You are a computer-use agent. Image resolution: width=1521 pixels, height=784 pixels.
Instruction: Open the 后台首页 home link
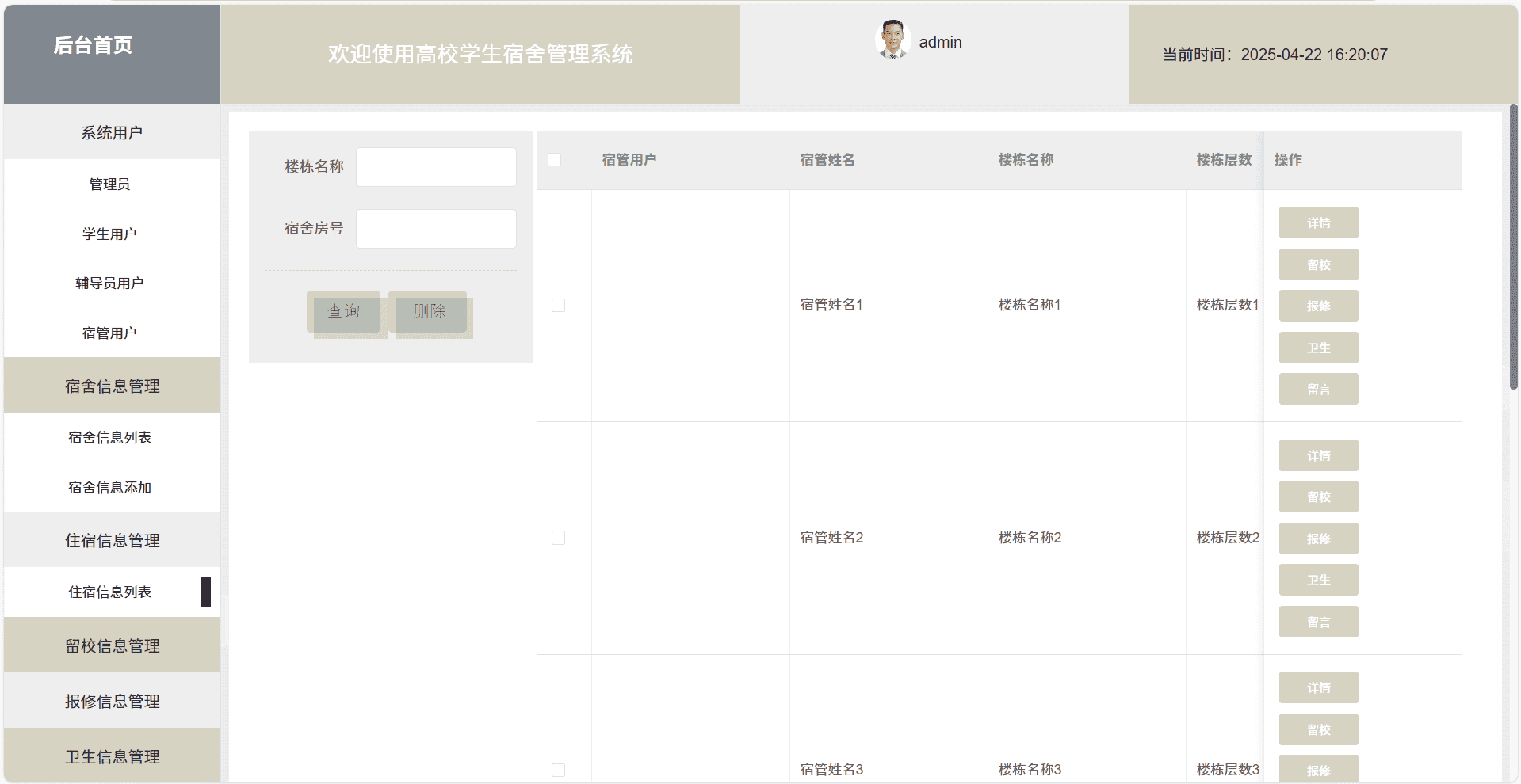pyautogui.click(x=93, y=45)
